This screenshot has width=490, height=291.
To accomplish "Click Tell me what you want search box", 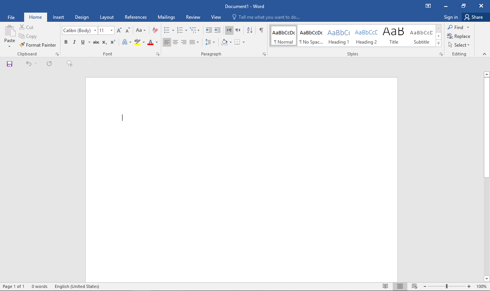I will coord(266,17).
